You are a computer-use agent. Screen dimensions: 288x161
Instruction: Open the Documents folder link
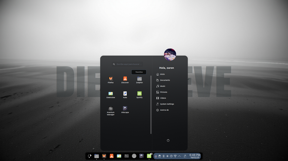click(x=163, y=80)
